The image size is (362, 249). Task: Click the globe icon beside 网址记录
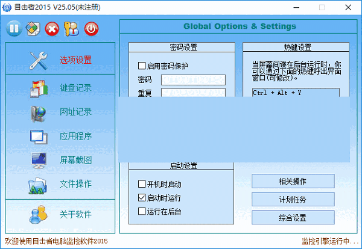point(39,114)
